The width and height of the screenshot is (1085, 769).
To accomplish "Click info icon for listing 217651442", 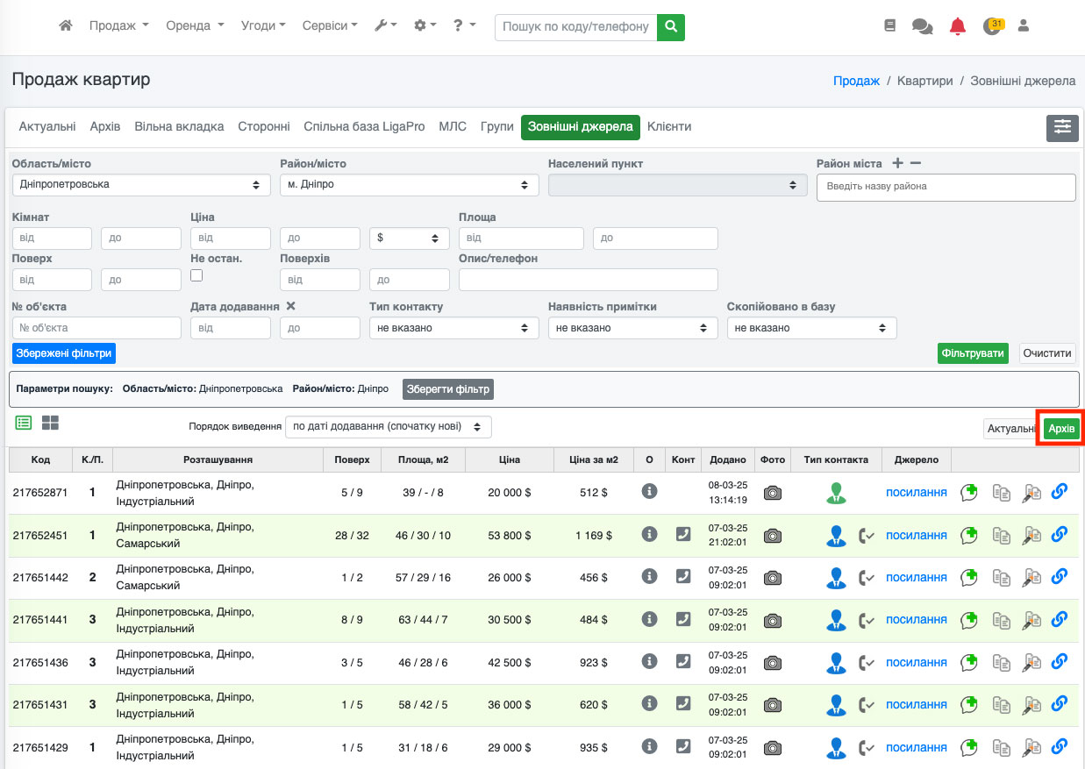I will (x=649, y=577).
